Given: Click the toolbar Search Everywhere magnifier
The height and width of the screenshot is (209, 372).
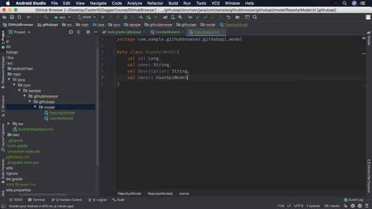Looking at the screenshot, I should pos(255,17).
